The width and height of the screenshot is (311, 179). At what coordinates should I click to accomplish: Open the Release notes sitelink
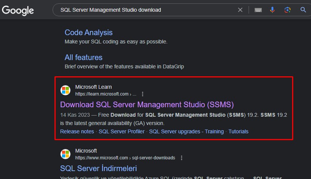(x=77, y=131)
